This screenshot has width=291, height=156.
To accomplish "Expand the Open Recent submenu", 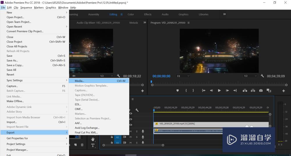I will click(35, 26).
